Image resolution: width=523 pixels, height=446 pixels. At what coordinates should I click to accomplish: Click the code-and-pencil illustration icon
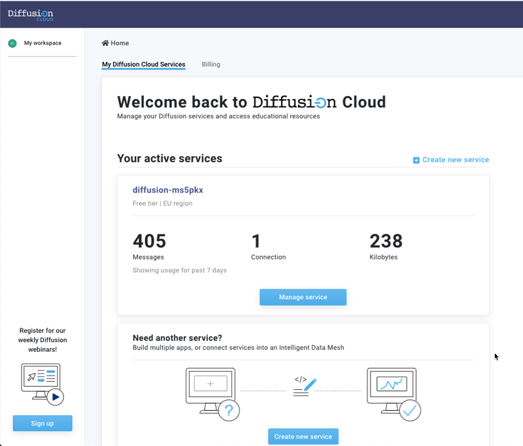303,385
